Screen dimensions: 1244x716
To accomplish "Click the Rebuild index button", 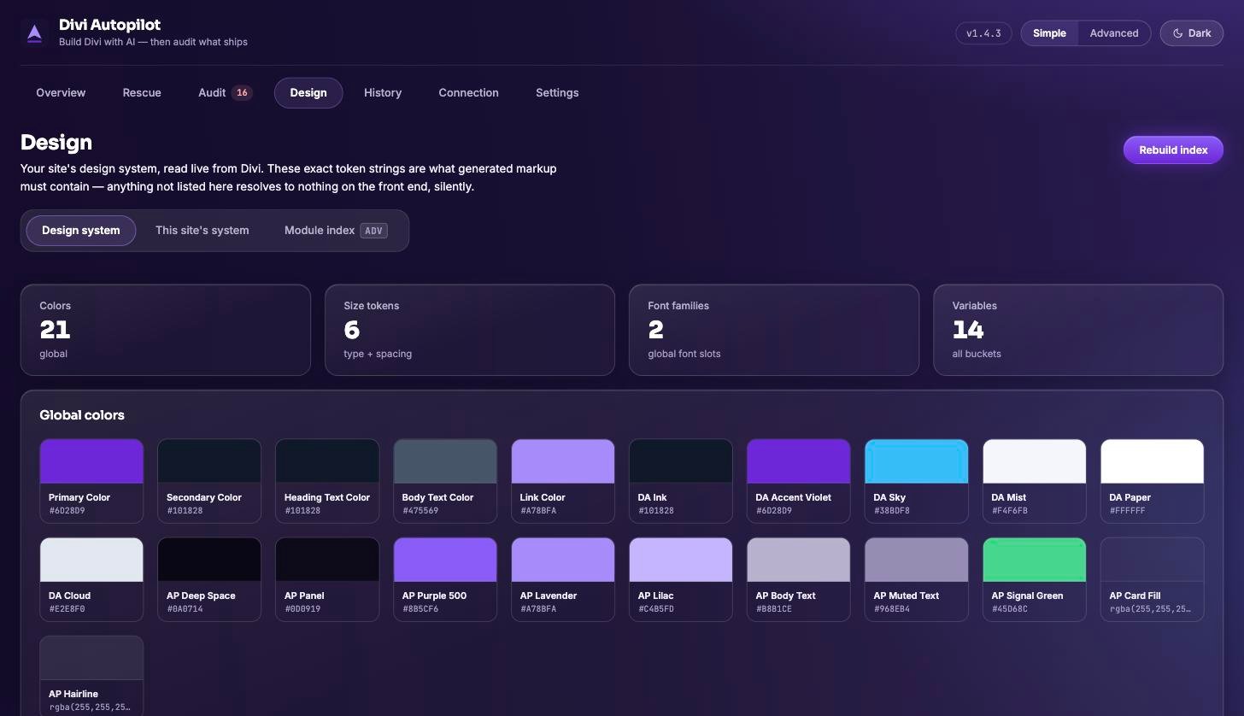I will [x=1173, y=150].
